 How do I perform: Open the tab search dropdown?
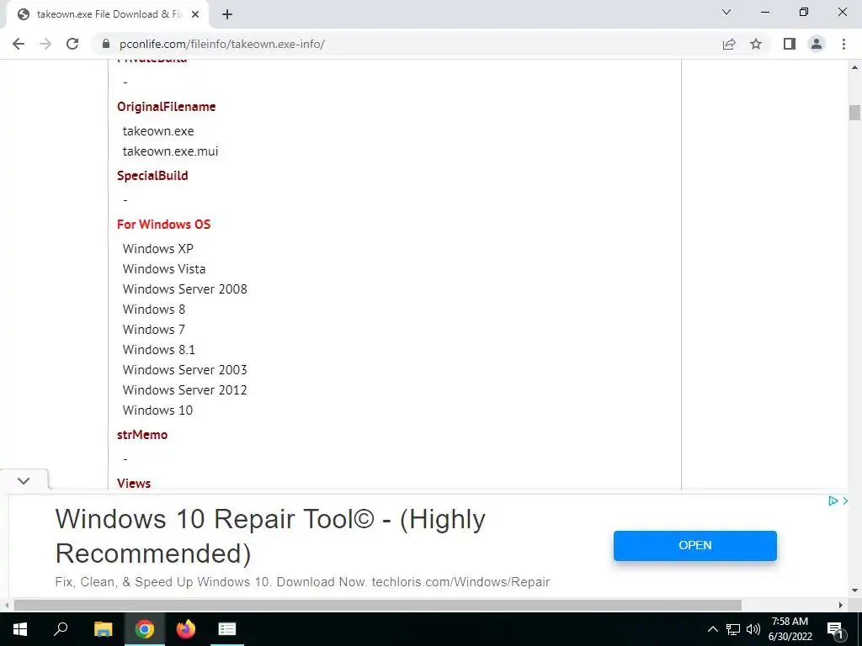[726, 12]
